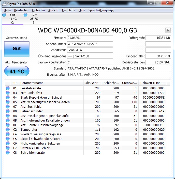Image resolution: width=175 pixels, height=179 pixels.
Task: Click the Schnittstelle field Serial ATA
Action: 90,50
